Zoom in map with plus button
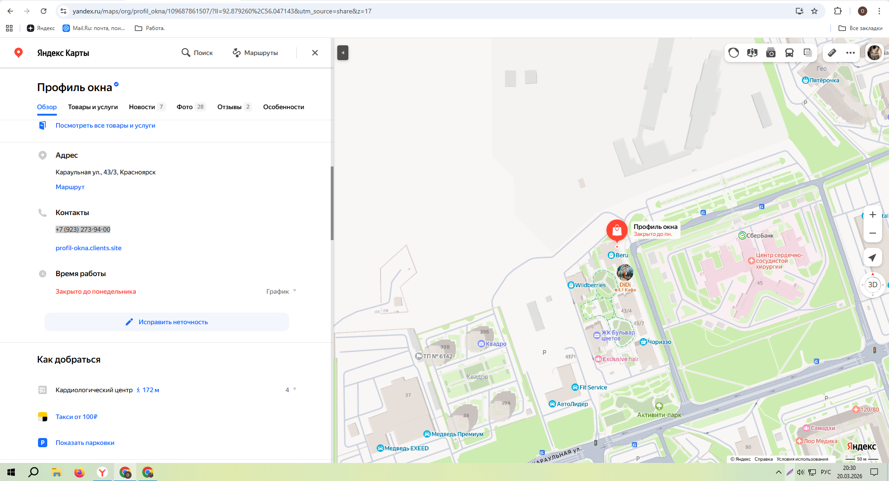Image resolution: width=889 pixels, height=481 pixels. (873, 215)
